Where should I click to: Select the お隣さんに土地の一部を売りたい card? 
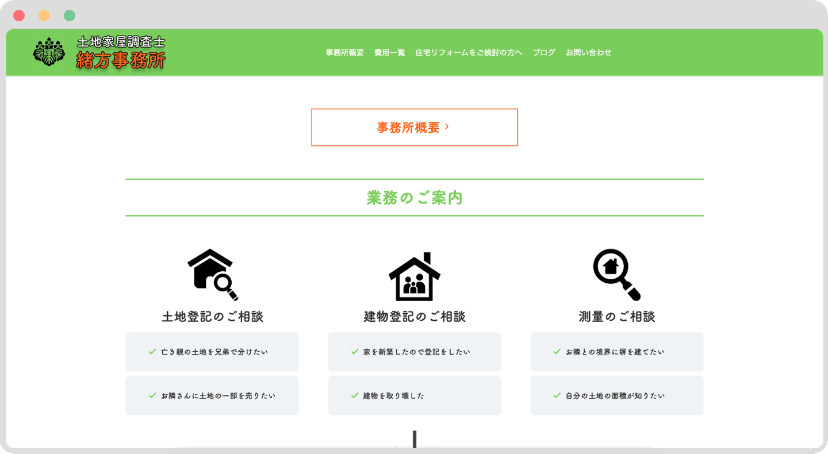click(x=212, y=395)
